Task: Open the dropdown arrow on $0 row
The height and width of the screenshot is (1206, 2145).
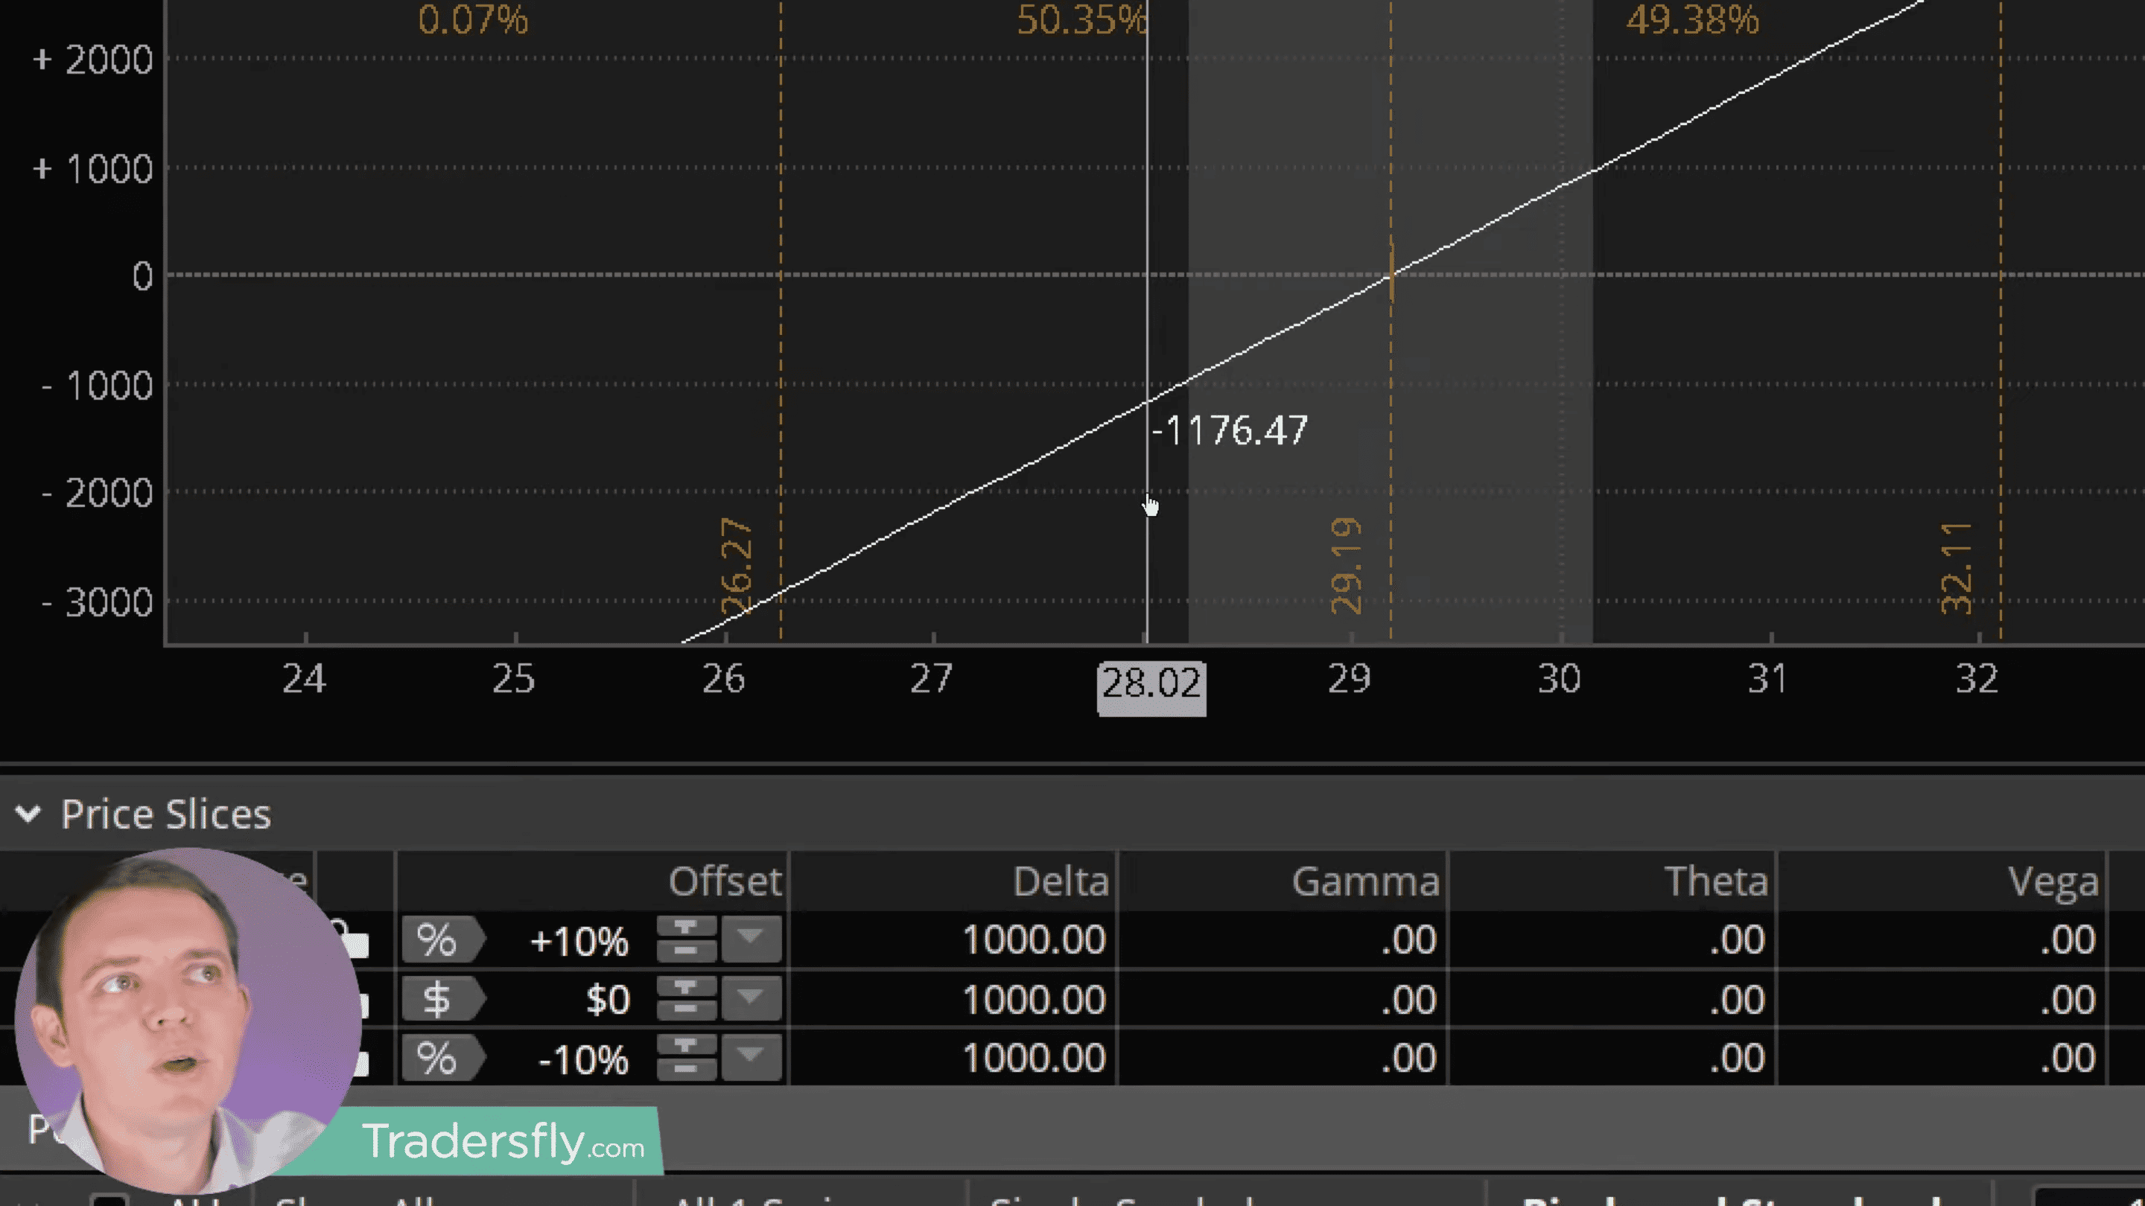Action: [750, 999]
